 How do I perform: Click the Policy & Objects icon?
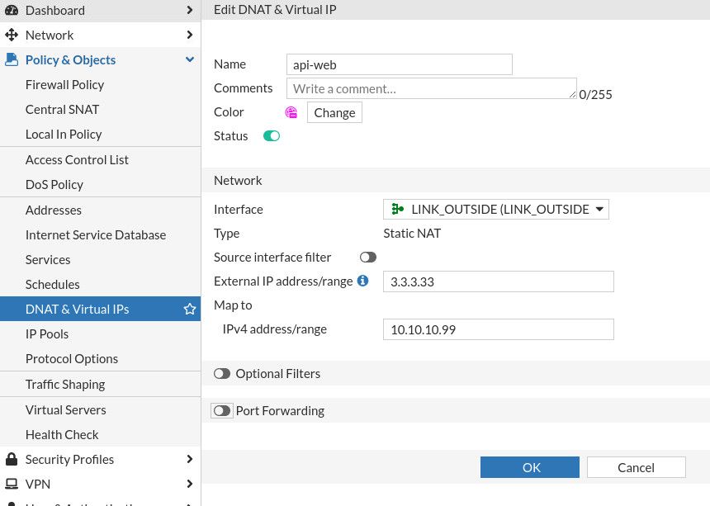click(12, 59)
